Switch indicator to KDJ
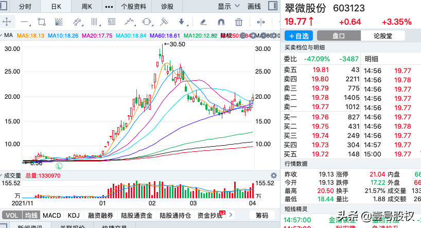The height and width of the screenshot is (228, 421). pyautogui.click(x=74, y=215)
